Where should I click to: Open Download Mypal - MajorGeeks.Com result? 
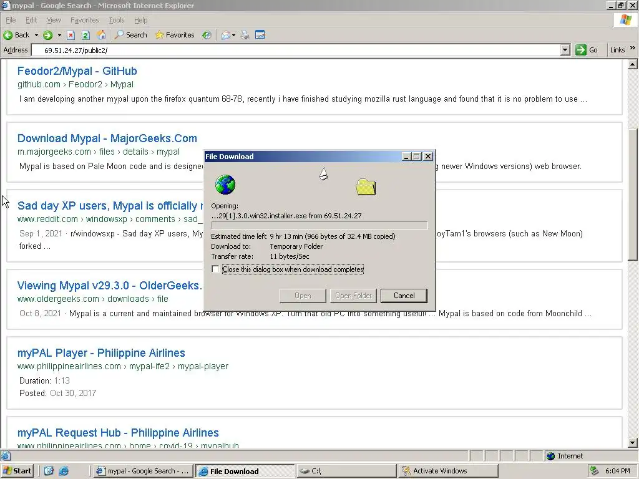pos(107,138)
